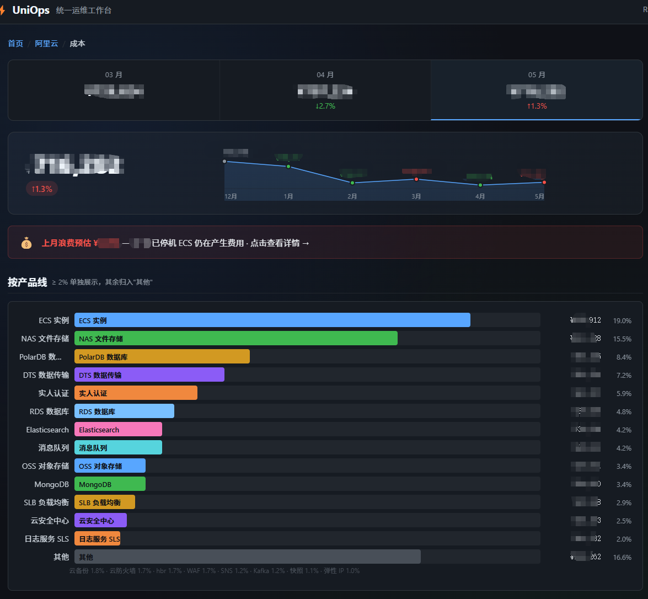This screenshot has height=599, width=648.
Task: Click the 3月 red data point on chart
Action: coord(416,179)
